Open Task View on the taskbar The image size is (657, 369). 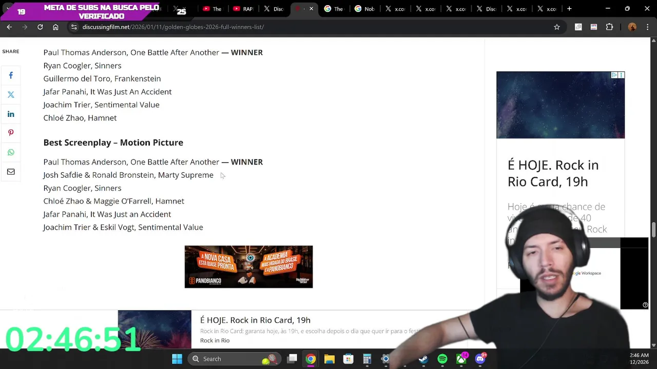pyautogui.click(x=292, y=359)
